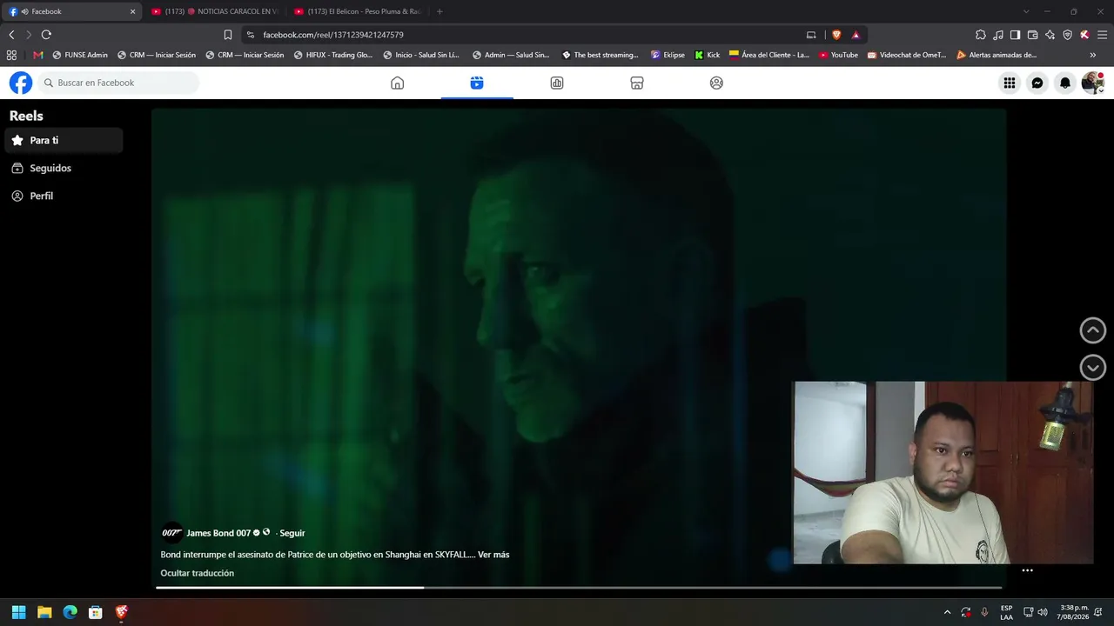Screen dimensions: 1114x626
Task: Switch to the NOTICIAS CARACOL tab
Action: tap(214, 11)
